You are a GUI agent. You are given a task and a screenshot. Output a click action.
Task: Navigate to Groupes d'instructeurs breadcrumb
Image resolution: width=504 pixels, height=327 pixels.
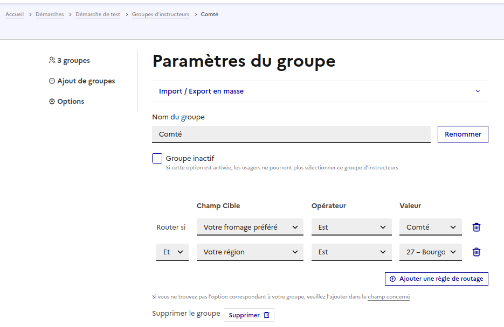tap(161, 15)
